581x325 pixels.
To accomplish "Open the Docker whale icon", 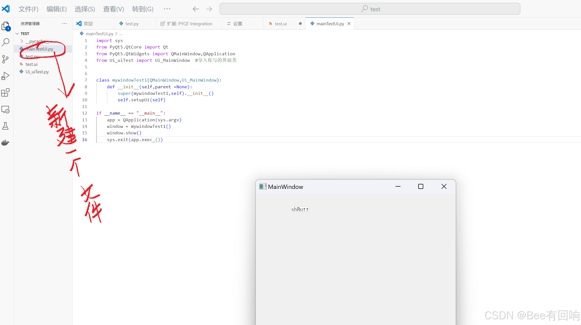I will click(5, 143).
